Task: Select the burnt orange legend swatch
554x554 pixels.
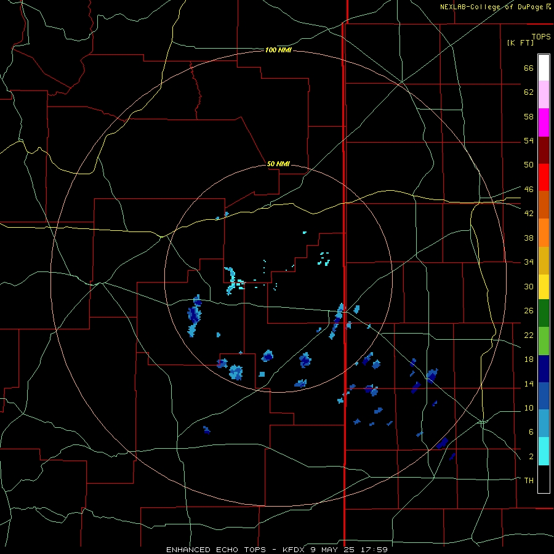Action: point(544,205)
